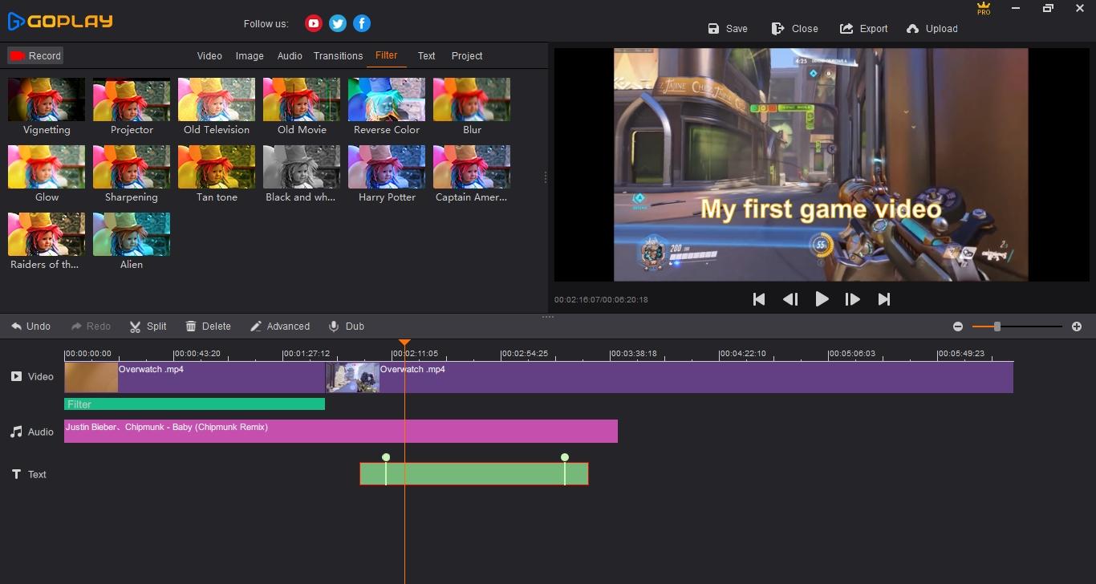The width and height of the screenshot is (1096, 584).
Task: Click the text clip's left fade handle
Action: coord(386,457)
